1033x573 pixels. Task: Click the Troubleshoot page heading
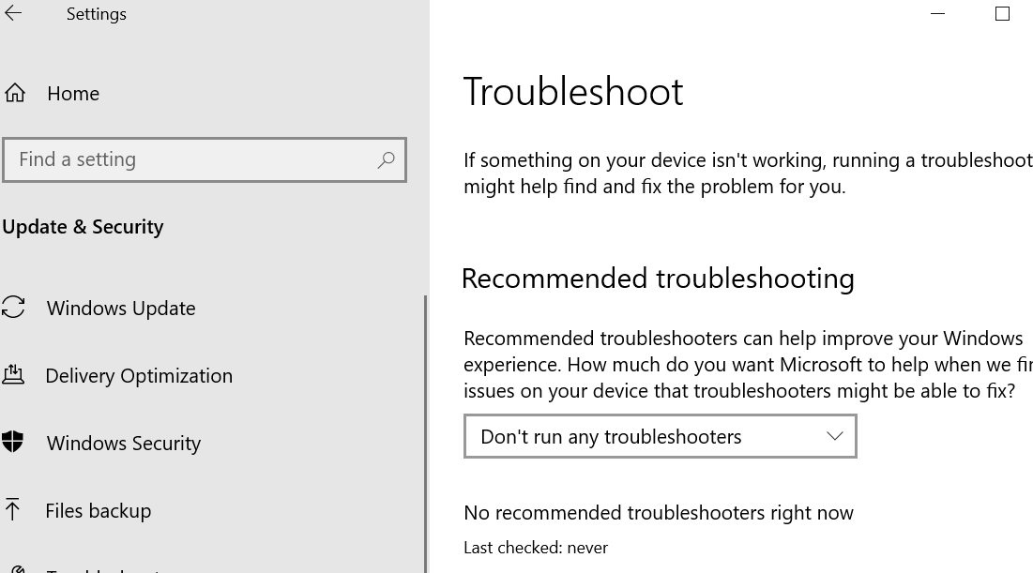click(x=573, y=91)
